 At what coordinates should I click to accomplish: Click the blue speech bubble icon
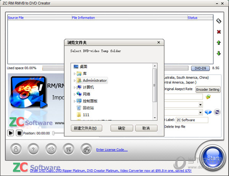point(208,112)
